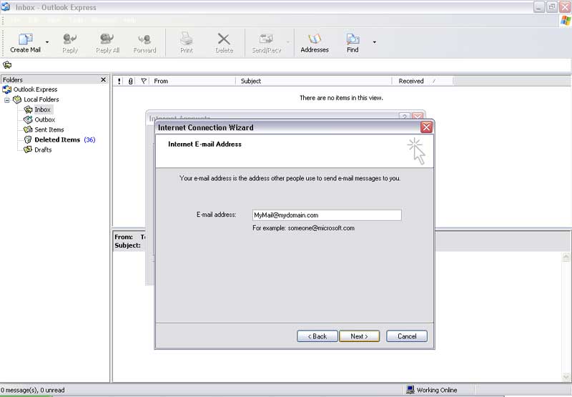The image size is (572, 397).
Task: Close the Folders pane with X
Action: (x=103, y=79)
